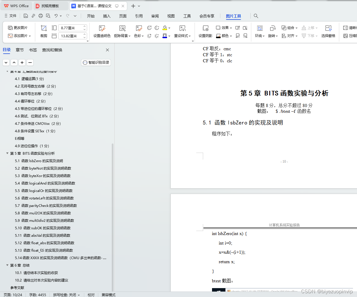Open 抠除背景 (Remove Background) tool
The image size is (357, 297).
[121, 31]
